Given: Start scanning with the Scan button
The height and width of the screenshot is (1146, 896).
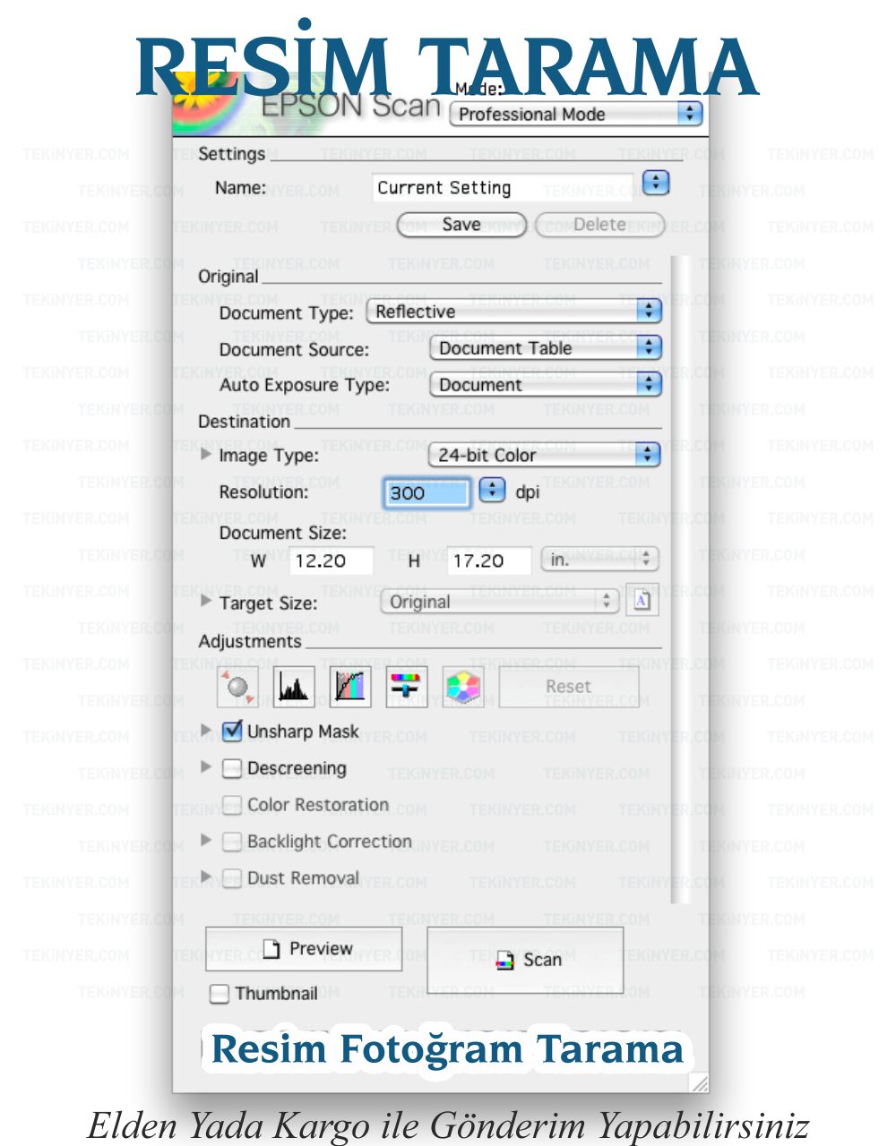Looking at the screenshot, I should [x=525, y=960].
